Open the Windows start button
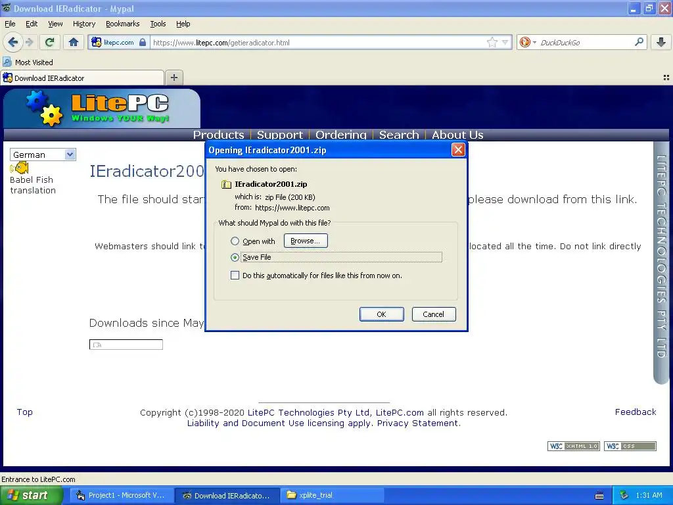 30,495
